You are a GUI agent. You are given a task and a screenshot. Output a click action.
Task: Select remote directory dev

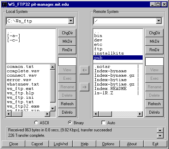click(98, 40)
